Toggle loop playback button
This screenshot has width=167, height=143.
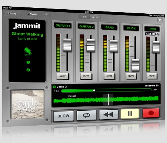pos(86,115)
